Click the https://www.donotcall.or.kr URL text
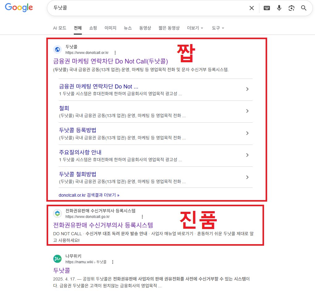 coord(87,53)
